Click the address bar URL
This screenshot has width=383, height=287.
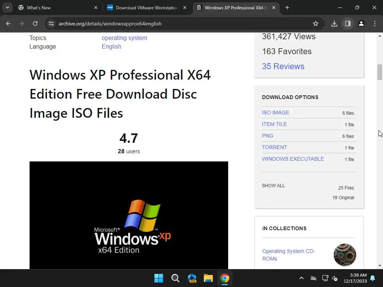(110, 24)
